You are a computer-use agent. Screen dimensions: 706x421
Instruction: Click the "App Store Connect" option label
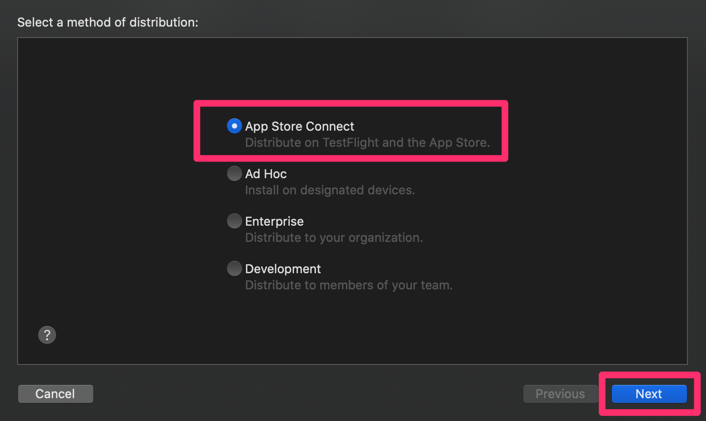(300, 126)
